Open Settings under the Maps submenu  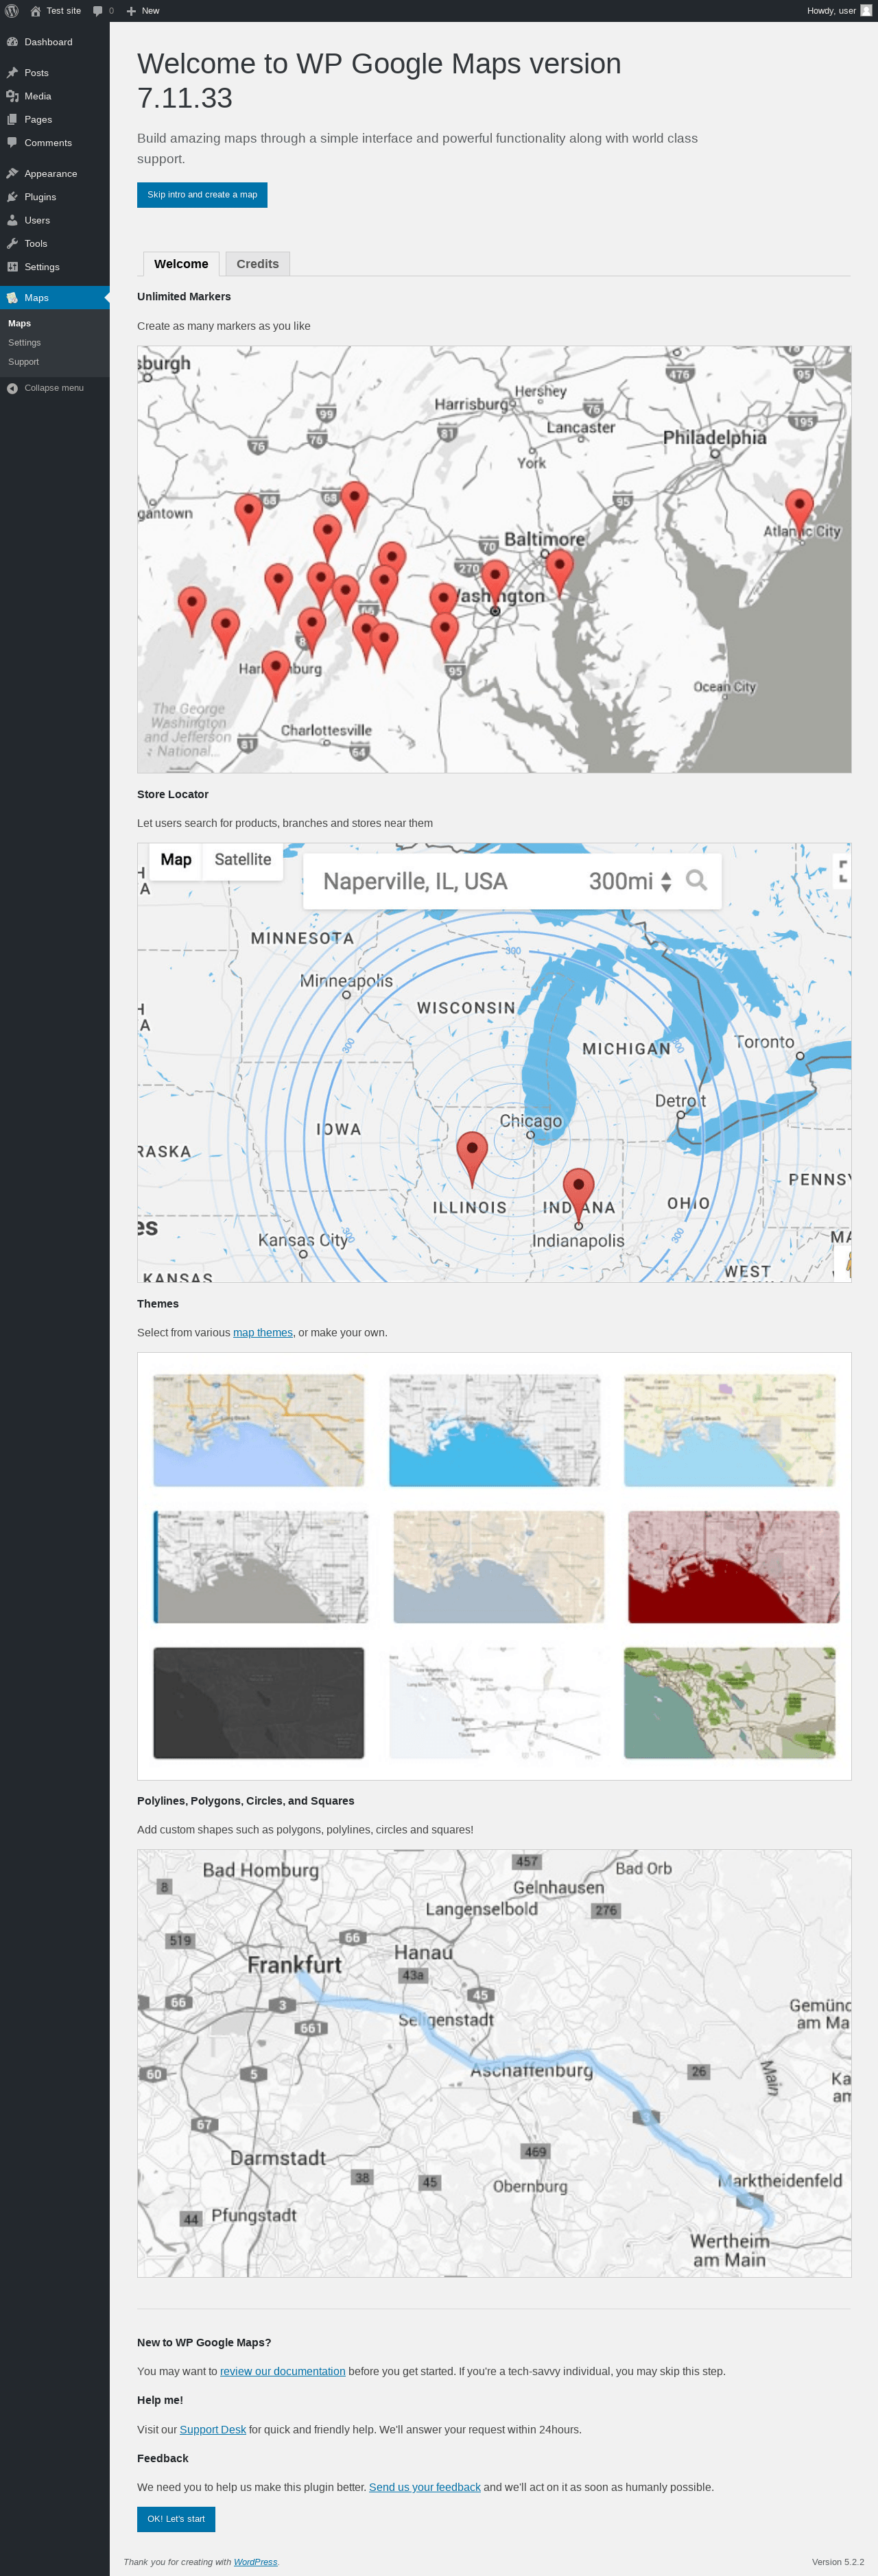pos(55,342)
